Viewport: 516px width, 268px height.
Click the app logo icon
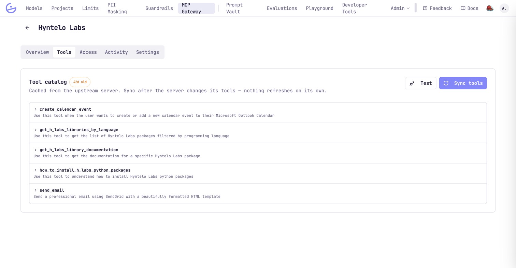(11, 8)
